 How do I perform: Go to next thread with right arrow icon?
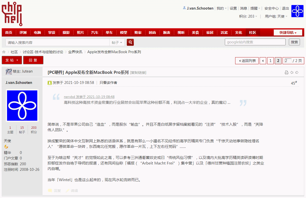297,73
